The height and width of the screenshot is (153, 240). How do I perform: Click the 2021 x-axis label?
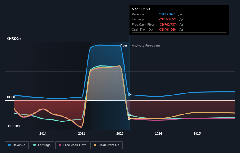[43, 133]
